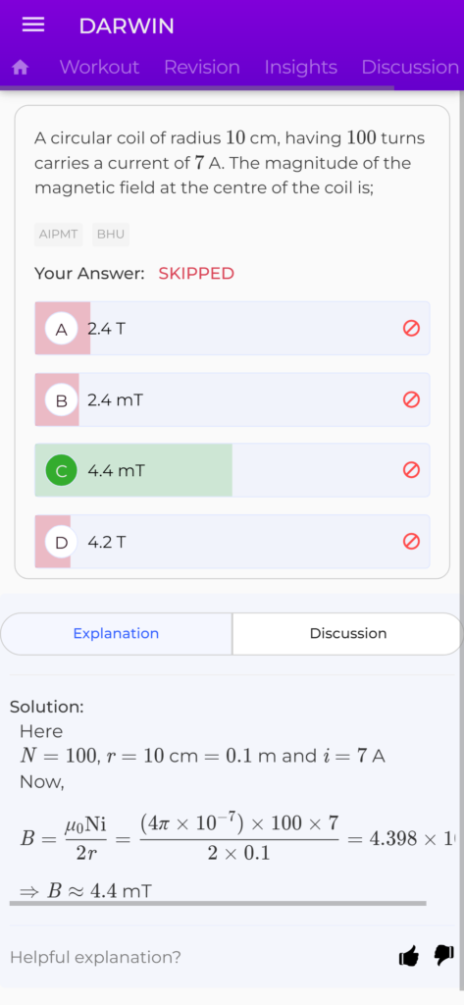This screenshot has height=1005, width=464.
Task: Click prohibited icon on option B
Action: pyautogui.click(x=411, y=399)
